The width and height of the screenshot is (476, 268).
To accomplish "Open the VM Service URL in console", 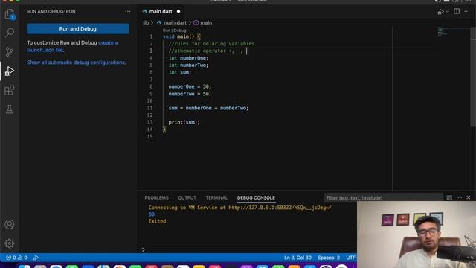I will (x=280, y=208).
